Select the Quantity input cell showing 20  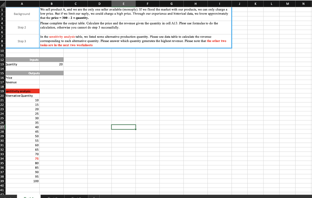51,64
